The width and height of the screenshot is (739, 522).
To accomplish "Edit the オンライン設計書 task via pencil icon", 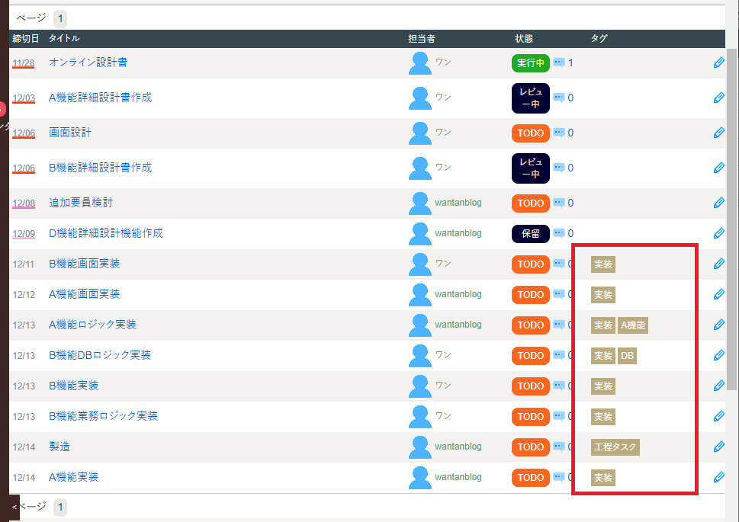I will click(718, 62).
